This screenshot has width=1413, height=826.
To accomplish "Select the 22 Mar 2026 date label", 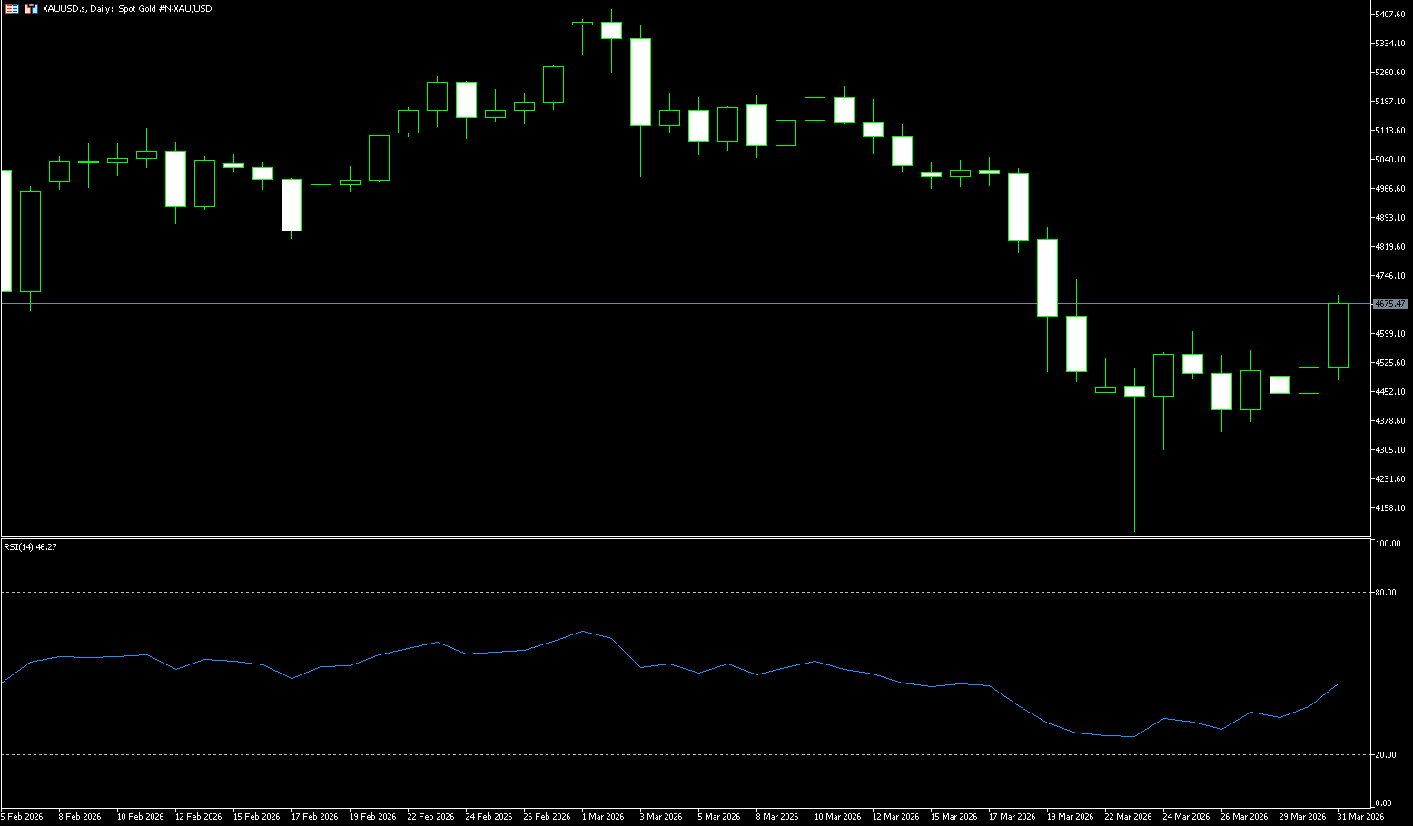I will tap(1127, 817).
